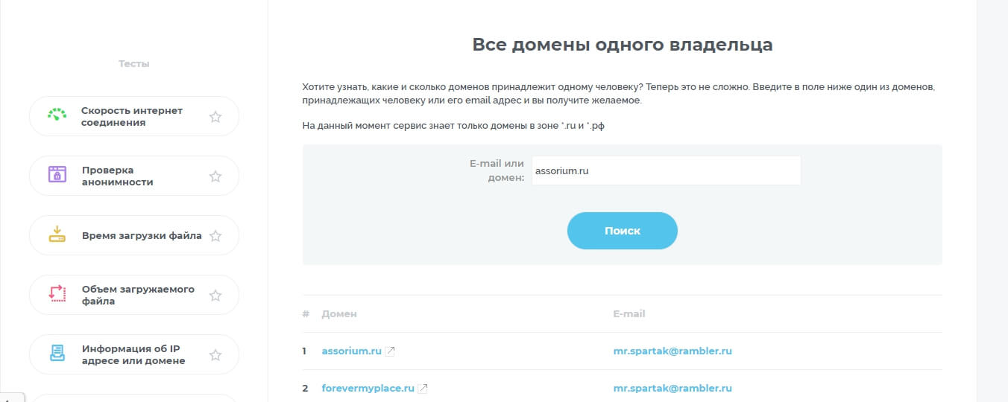Open the forevermyplace.ru domain link

click(368, 388)
